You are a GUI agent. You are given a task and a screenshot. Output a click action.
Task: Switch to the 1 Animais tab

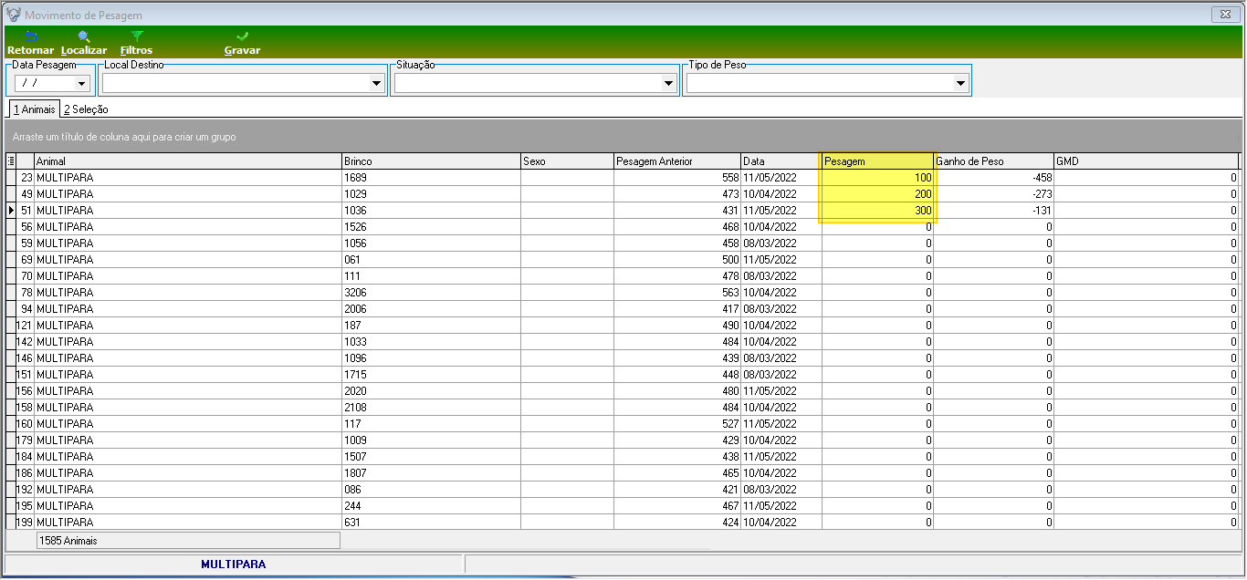click(x=35, y=109)
